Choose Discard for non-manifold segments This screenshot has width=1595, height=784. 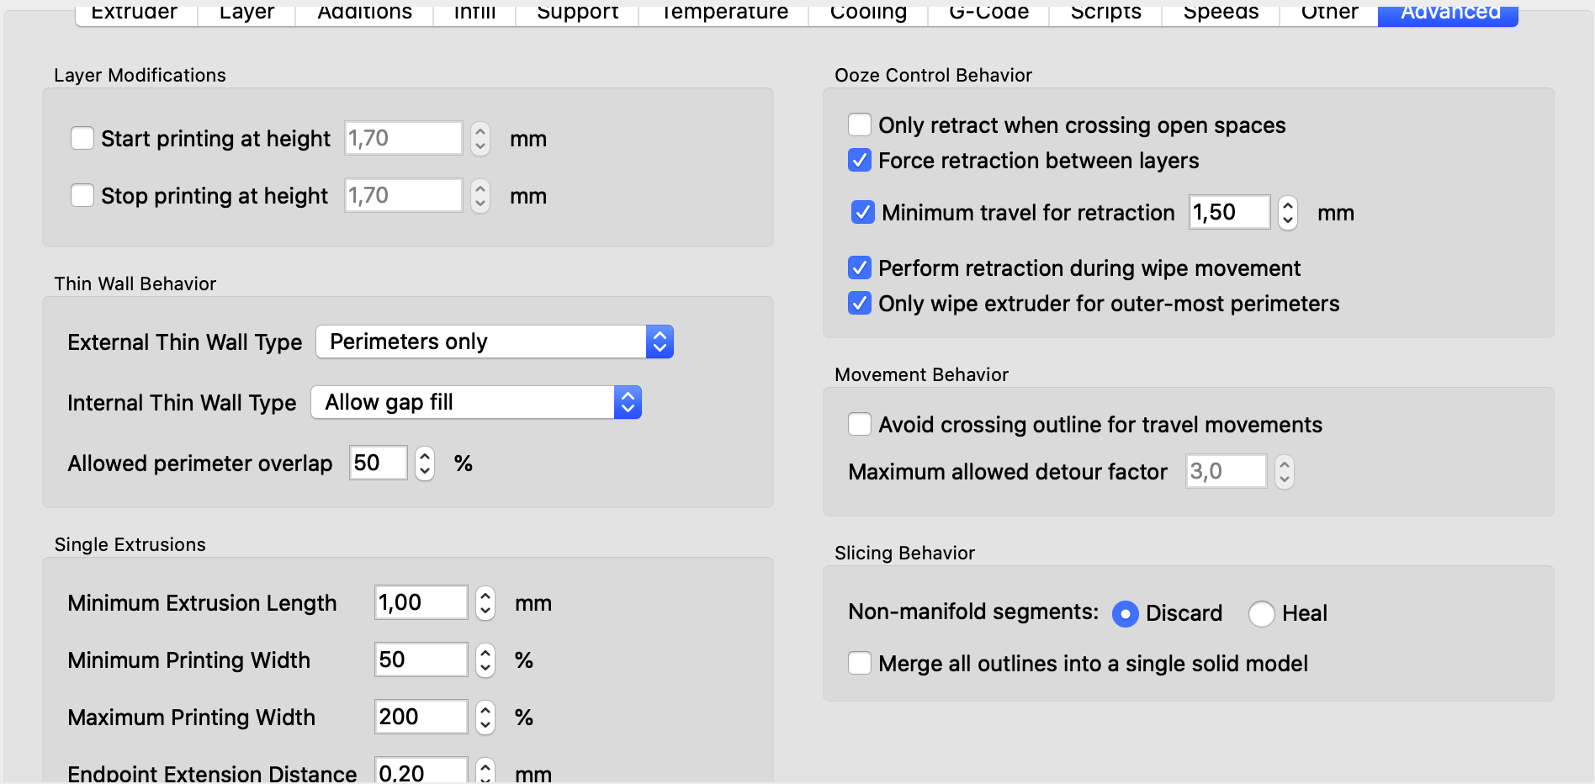pyautogui.click(x=1125, y=613)
